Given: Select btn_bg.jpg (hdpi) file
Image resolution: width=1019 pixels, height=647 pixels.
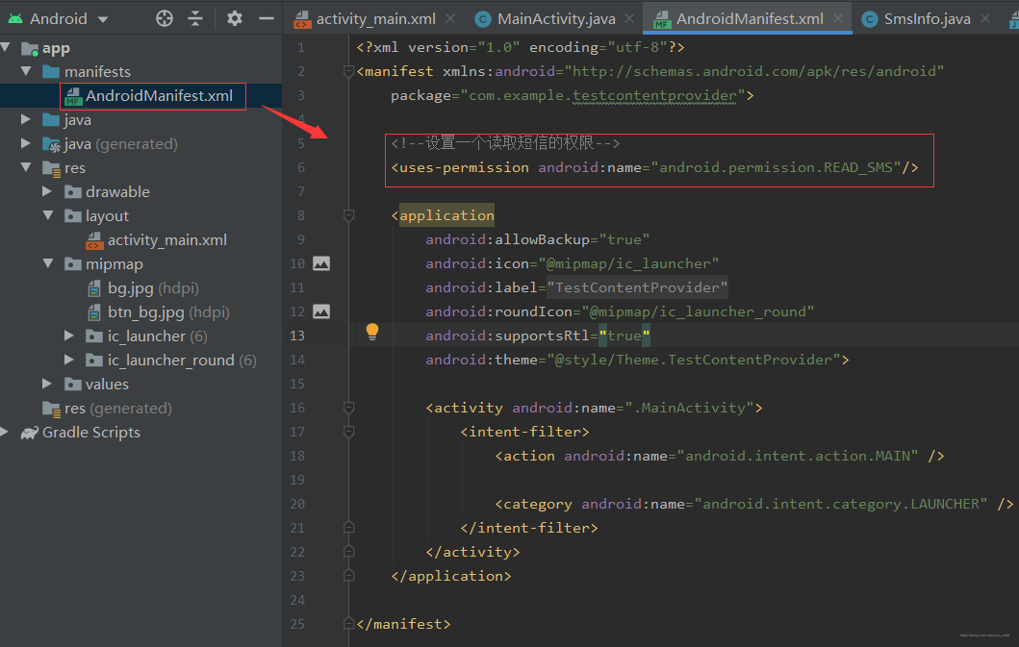Looking at the screenshot, I should click(x=168, y=312).
